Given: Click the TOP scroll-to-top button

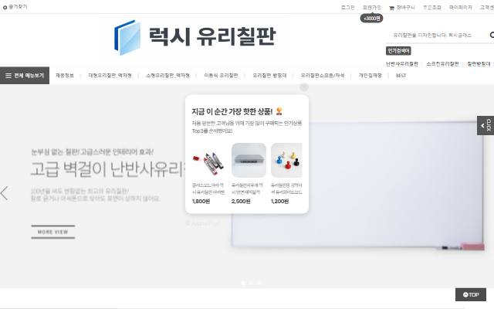Looking at the screenshot, I should point(471,294).
